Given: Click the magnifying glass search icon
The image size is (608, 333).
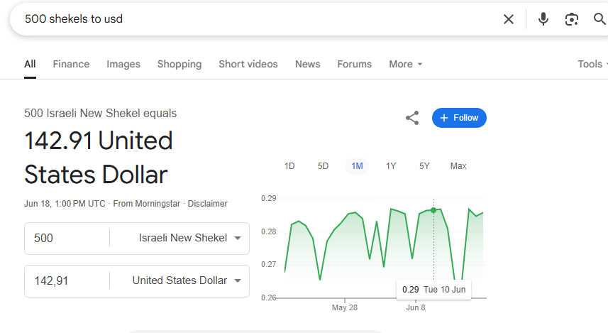Looking at the screenshot, I should pos(600,18).
